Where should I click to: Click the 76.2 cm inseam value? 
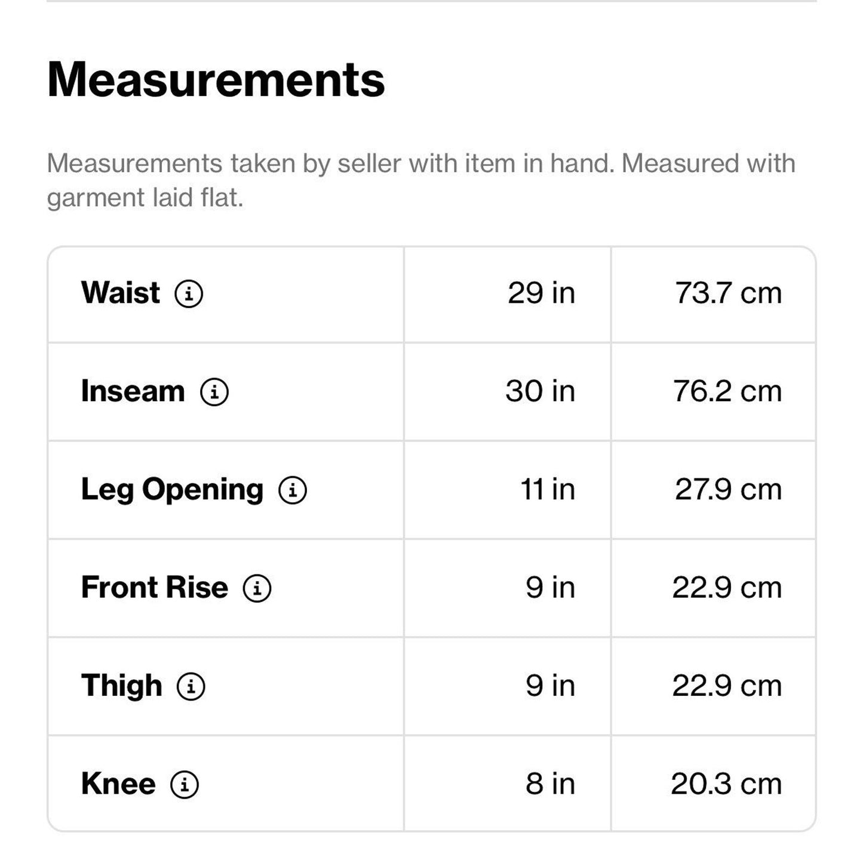coord(727,392)
